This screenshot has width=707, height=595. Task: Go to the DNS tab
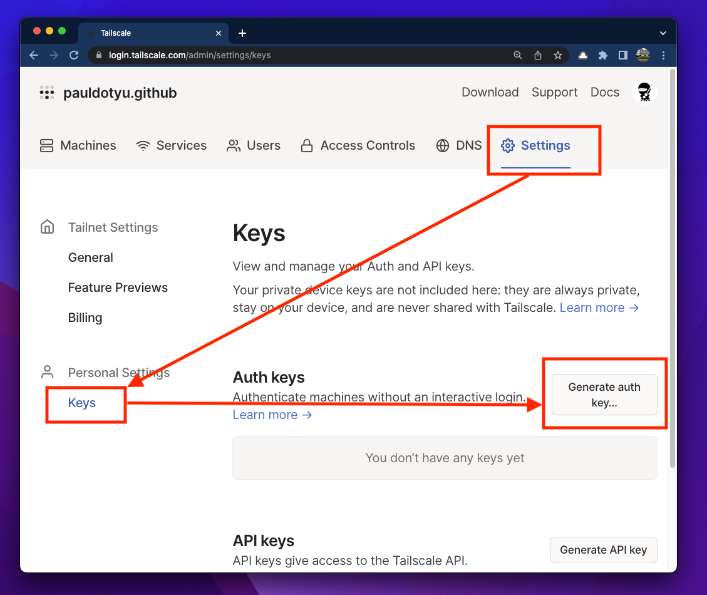pos(459,145)
